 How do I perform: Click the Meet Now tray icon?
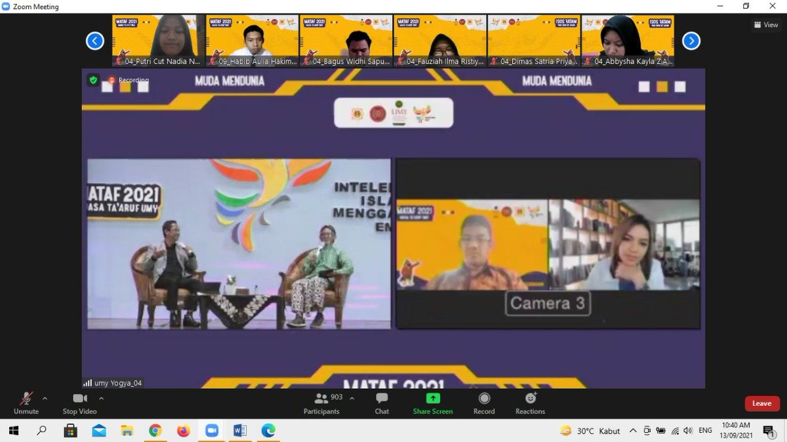pyautogui.click(x=647, y=431)
